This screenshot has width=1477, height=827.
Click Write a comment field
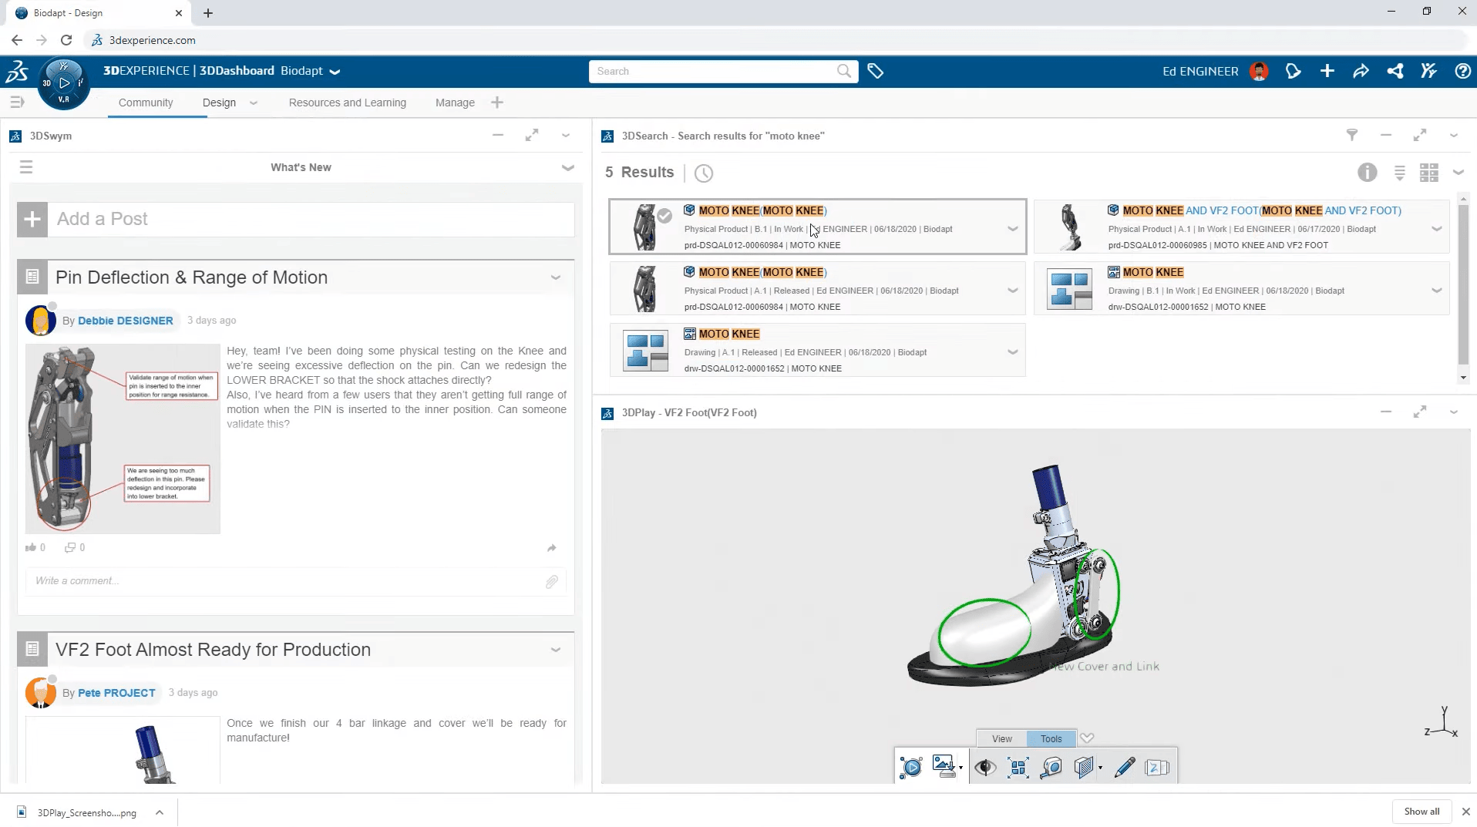pos(285,581)
